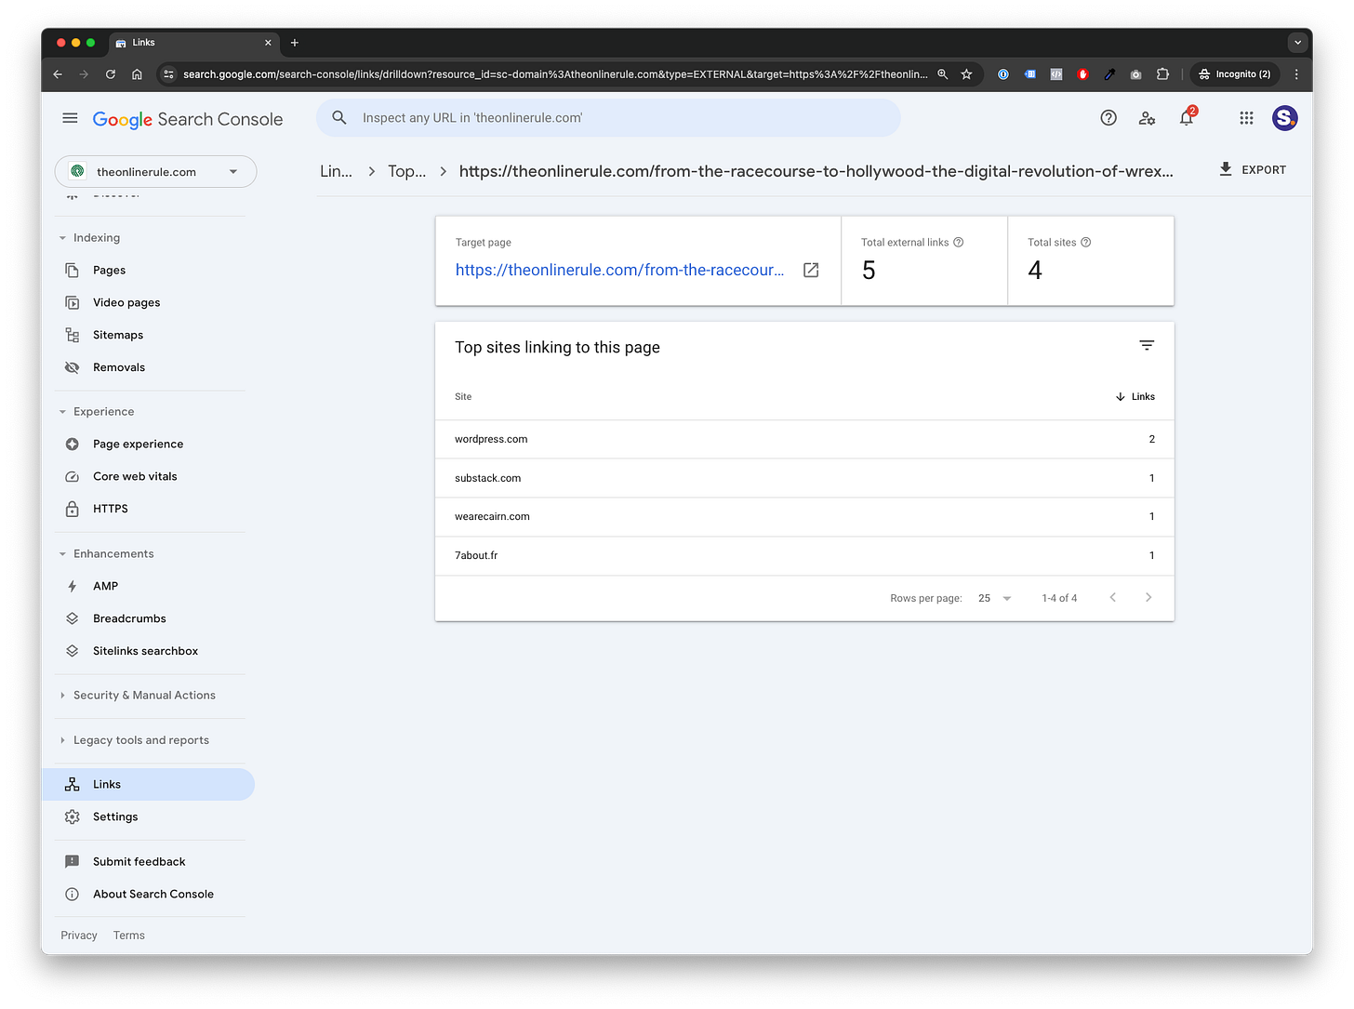Go to the previous results page
This screenshot has height=1009, width=1354.
coord(1112,598)
